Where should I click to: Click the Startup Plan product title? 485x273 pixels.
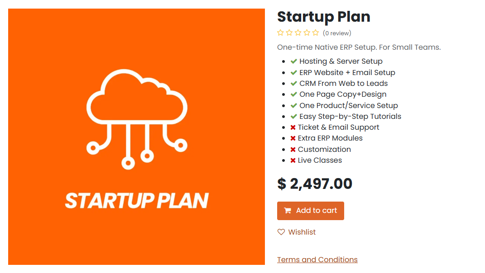pos(323,17)
